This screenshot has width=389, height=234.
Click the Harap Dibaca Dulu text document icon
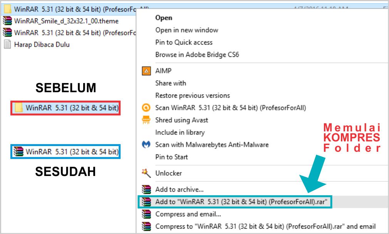(7, 44)
